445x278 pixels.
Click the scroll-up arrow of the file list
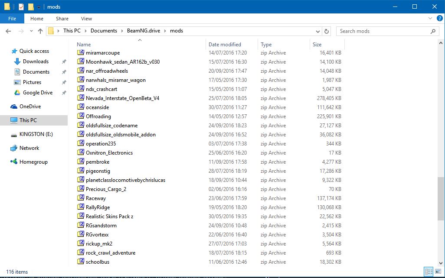click(441, 43)
